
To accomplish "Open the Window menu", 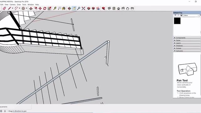I will pyautogui.click(x=31, y=4).
